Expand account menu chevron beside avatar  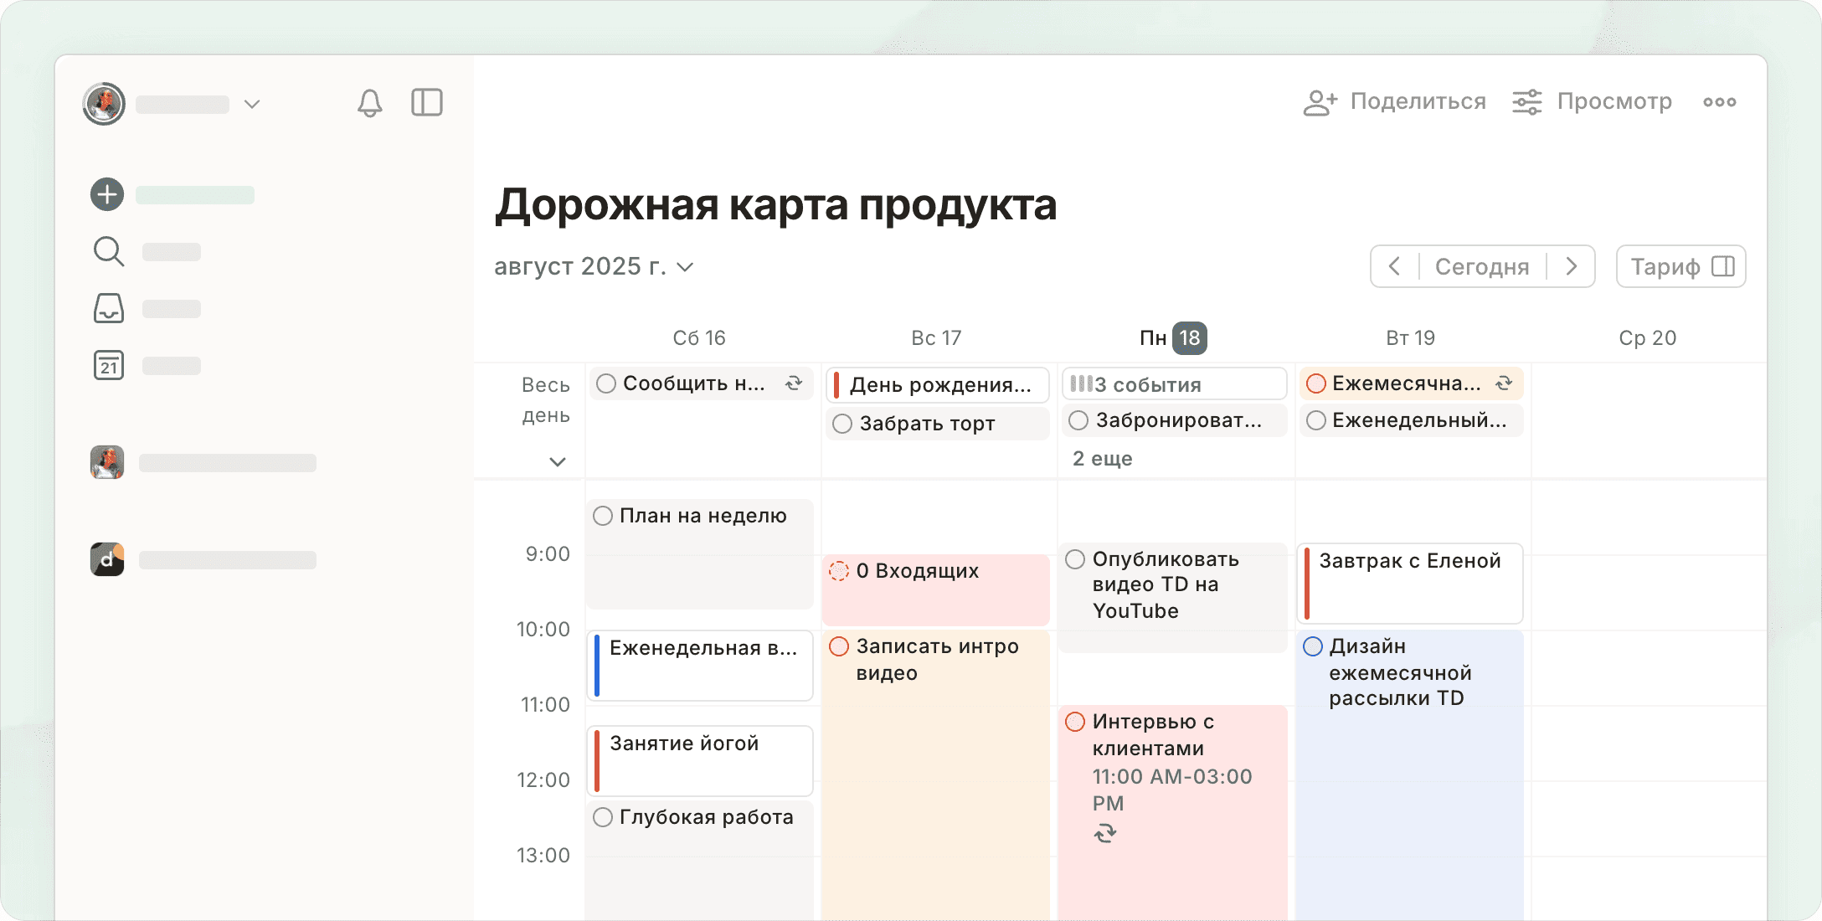click(252, 104)
